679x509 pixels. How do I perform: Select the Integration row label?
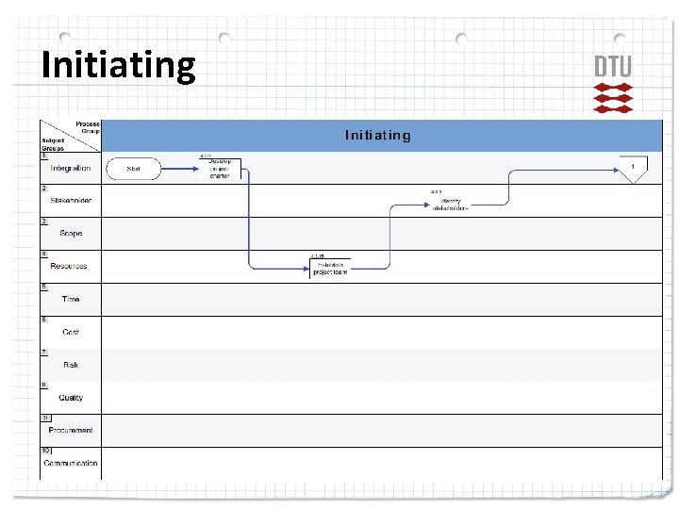pyautogui.click(x=70, y=168)
